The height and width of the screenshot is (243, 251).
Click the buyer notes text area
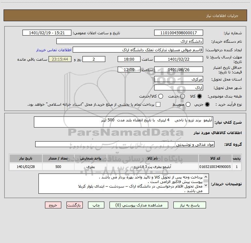124,184
